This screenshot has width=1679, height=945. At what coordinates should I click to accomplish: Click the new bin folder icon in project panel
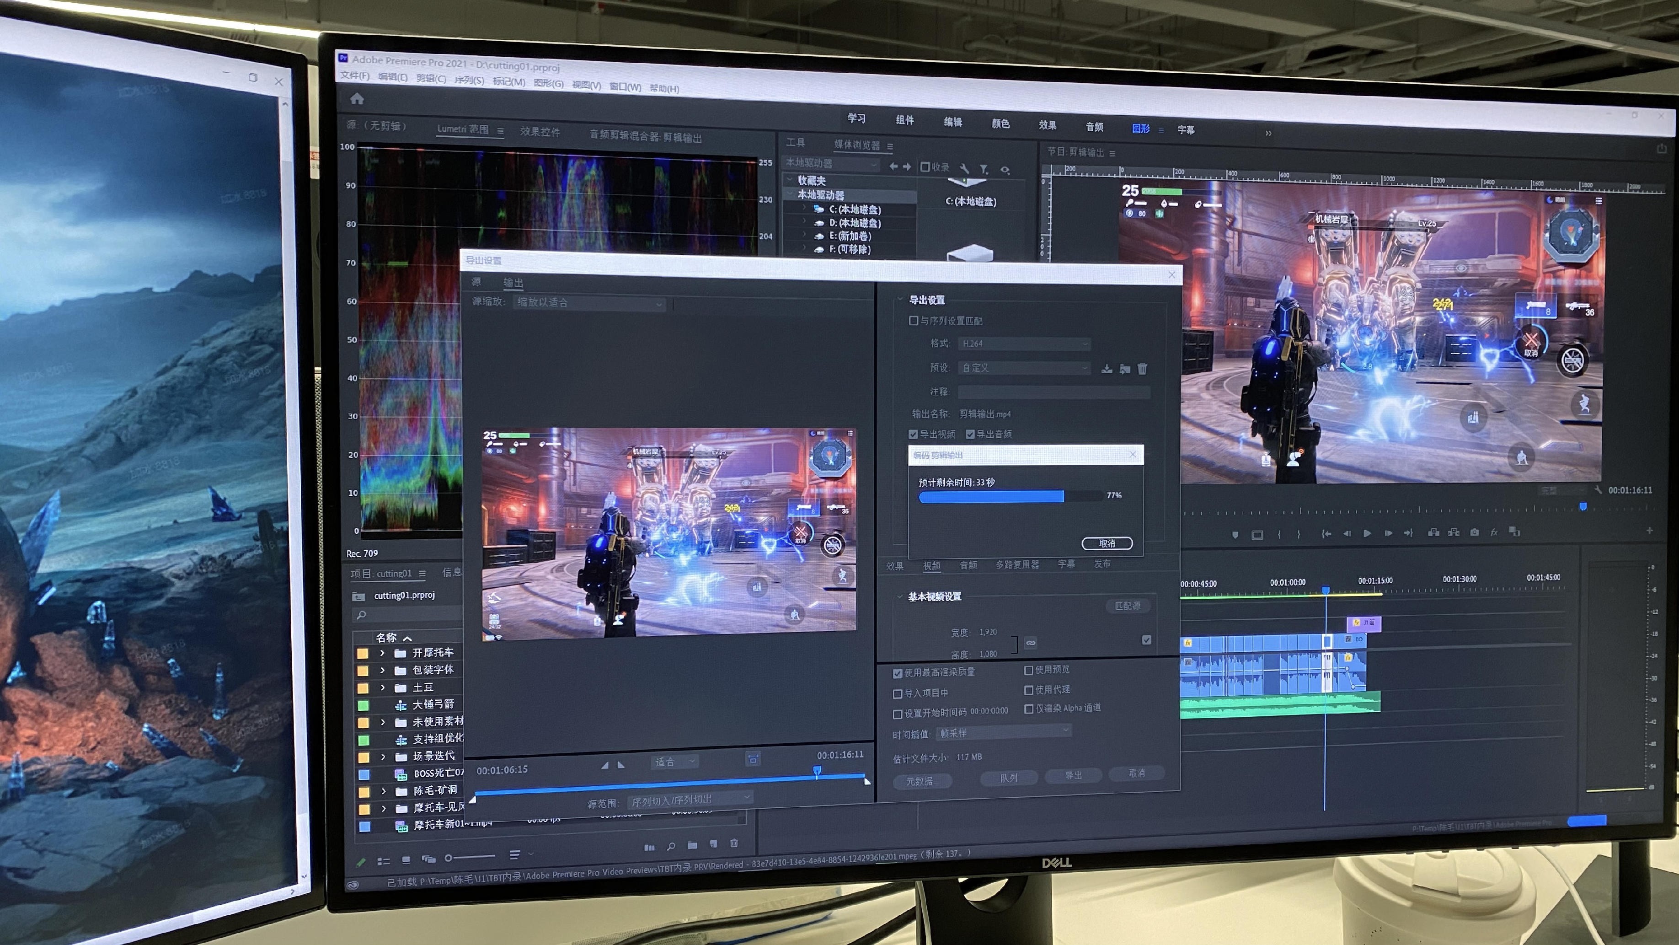[692, 846]
